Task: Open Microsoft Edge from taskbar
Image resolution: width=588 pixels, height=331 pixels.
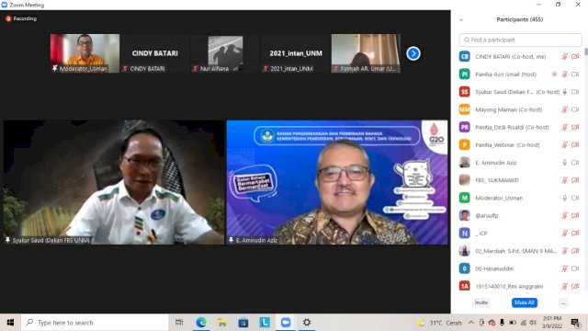Action: click(x=201, y=323)
